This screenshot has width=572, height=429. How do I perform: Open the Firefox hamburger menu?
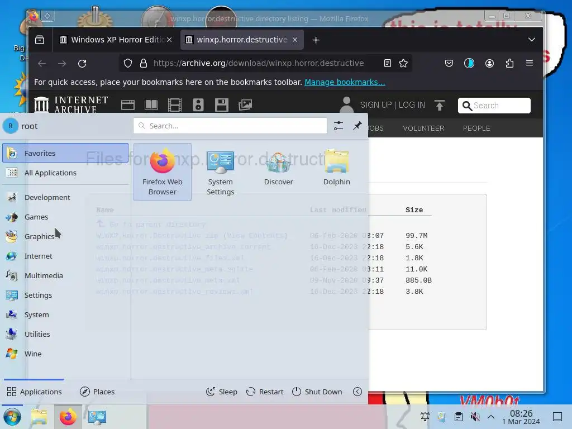pyautogui.click(x=530, y=64)
